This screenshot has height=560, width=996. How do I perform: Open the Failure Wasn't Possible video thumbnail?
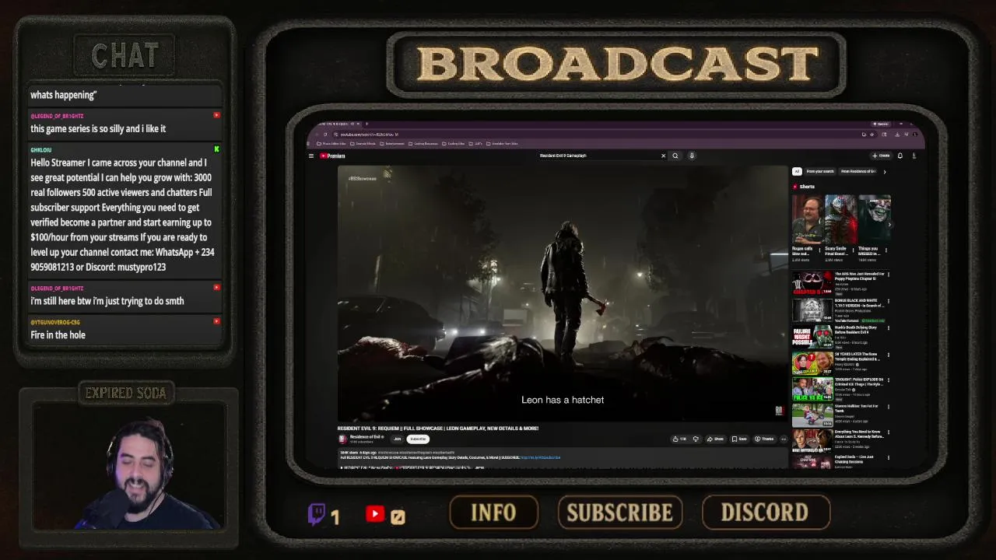(x=812, y=336)
